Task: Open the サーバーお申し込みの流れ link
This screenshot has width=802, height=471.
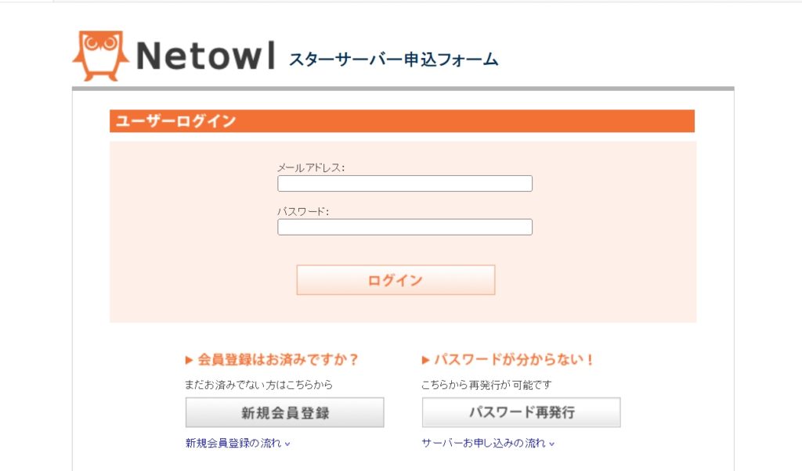Action: [483, 444]
